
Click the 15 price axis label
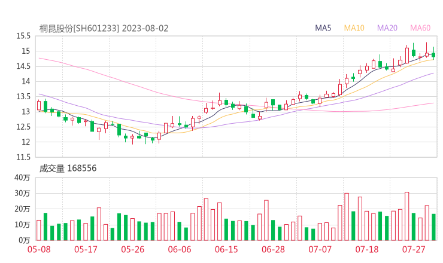[x=26, y=51]
